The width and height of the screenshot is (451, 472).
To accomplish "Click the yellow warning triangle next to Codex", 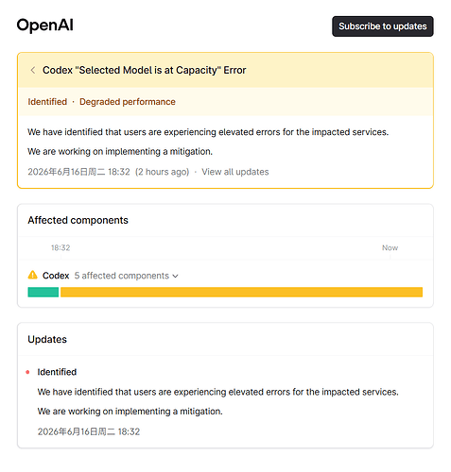I will click(32, 275).
